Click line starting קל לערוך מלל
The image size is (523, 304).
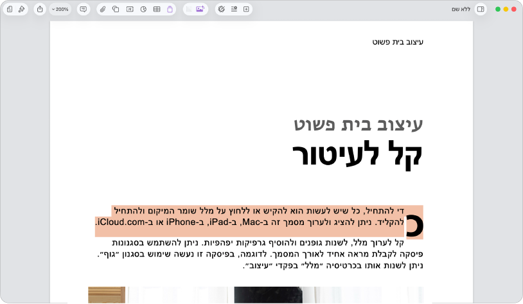[258, 242]
